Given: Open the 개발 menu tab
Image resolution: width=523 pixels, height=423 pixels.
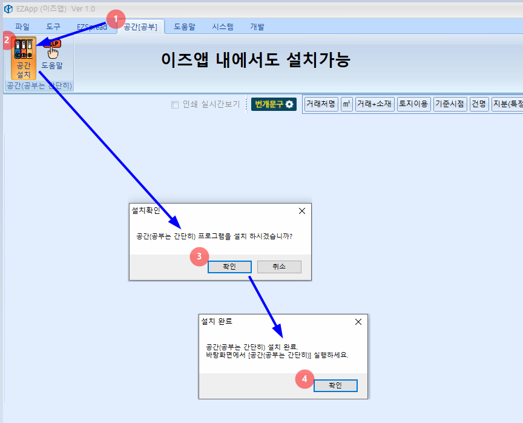Looking at the screenshot, I should [257, 27].
